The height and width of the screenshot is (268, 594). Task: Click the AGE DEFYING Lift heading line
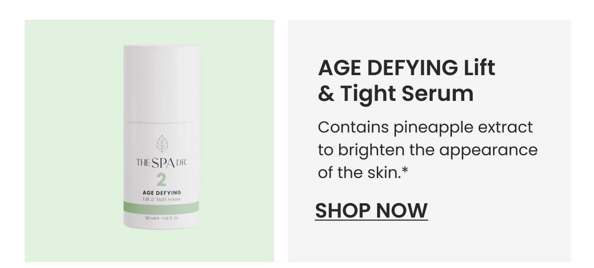pos(406,68)
